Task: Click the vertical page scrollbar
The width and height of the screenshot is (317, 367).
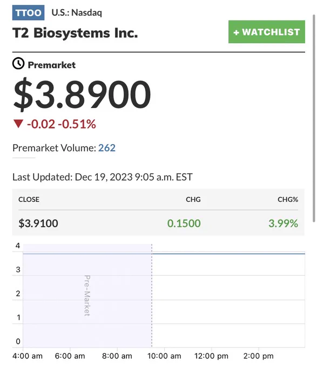Action: coord(314,118)
